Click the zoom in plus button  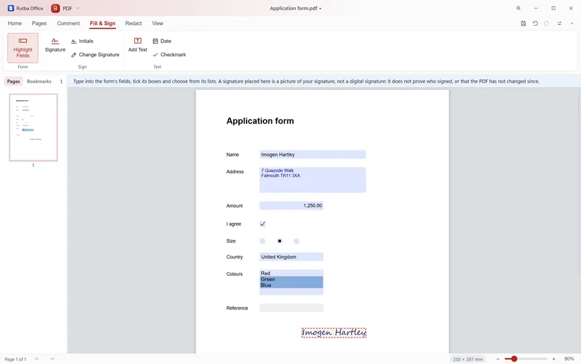pos(554,359)
